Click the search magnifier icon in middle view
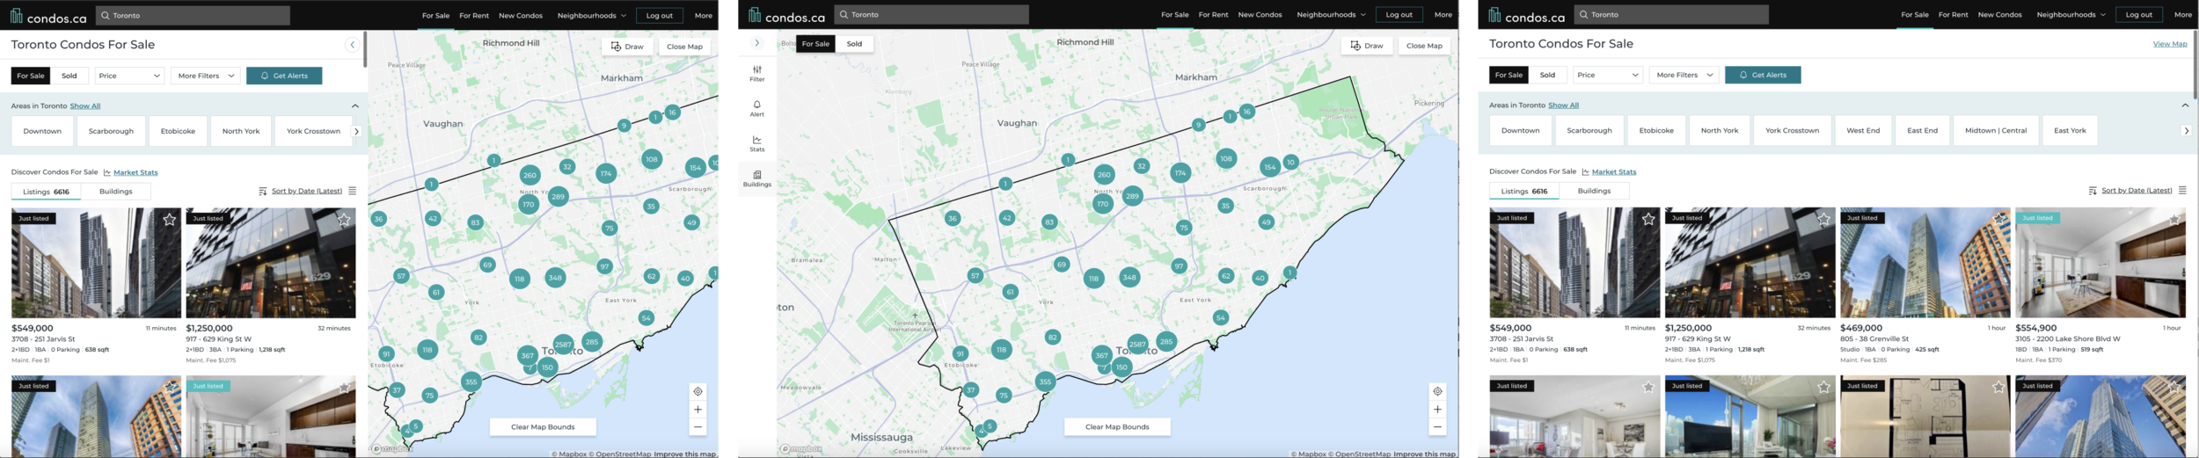2199x458 pixels. coord(844,15)
